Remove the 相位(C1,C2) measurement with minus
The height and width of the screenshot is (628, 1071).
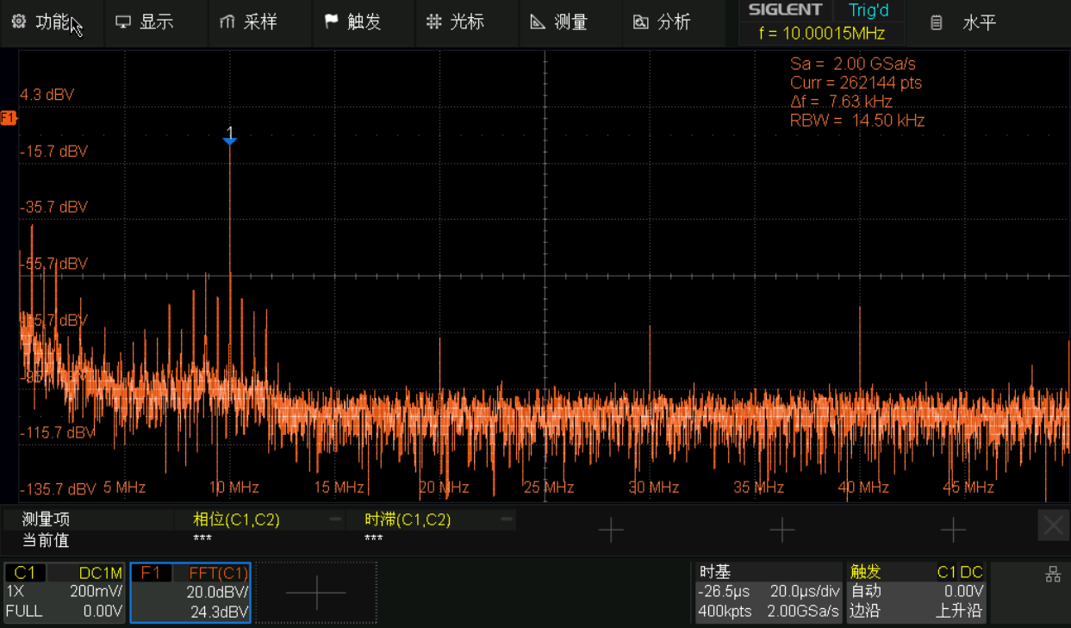coord(334,519)
